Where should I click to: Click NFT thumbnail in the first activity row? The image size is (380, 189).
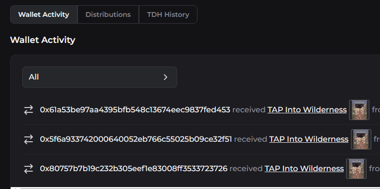(359, 110)
